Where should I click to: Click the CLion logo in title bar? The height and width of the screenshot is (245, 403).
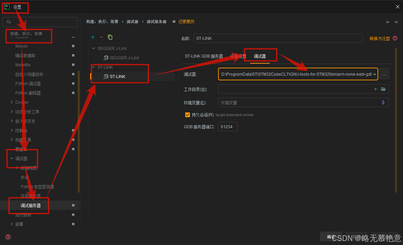pyautogui.click(x=6, y=6)
